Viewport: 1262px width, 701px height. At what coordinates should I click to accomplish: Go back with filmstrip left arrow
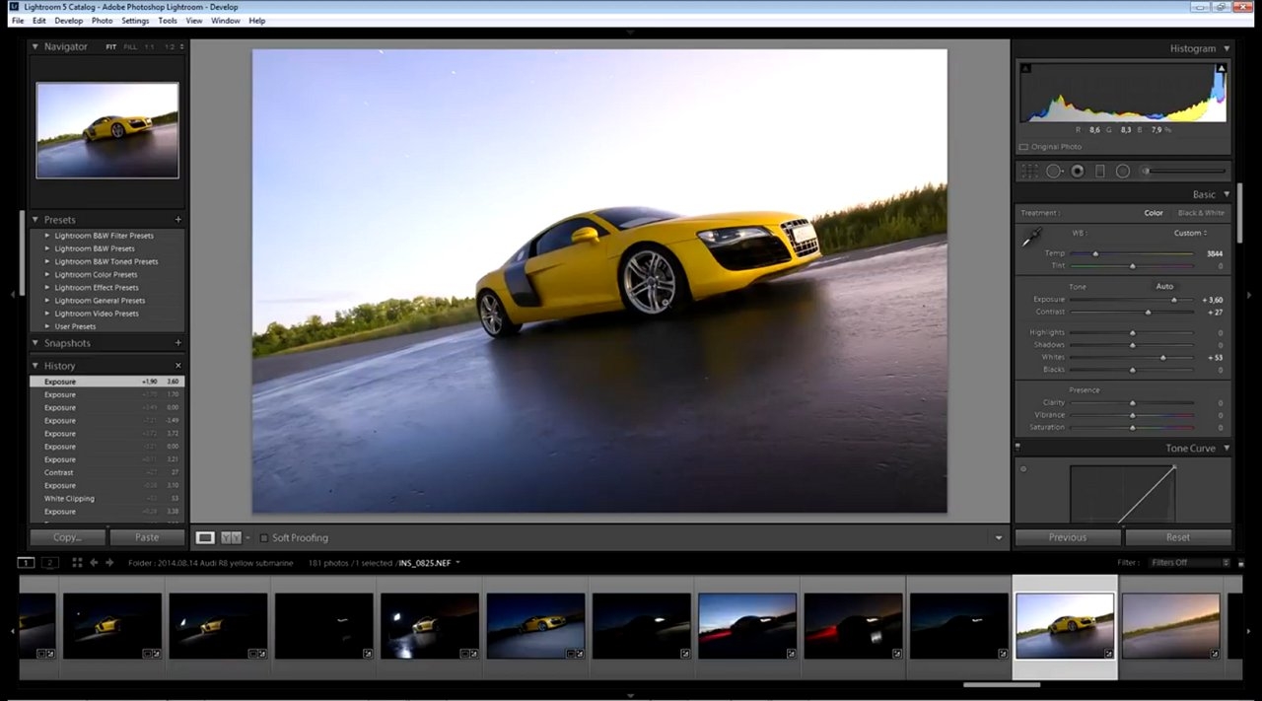point(94,562)
